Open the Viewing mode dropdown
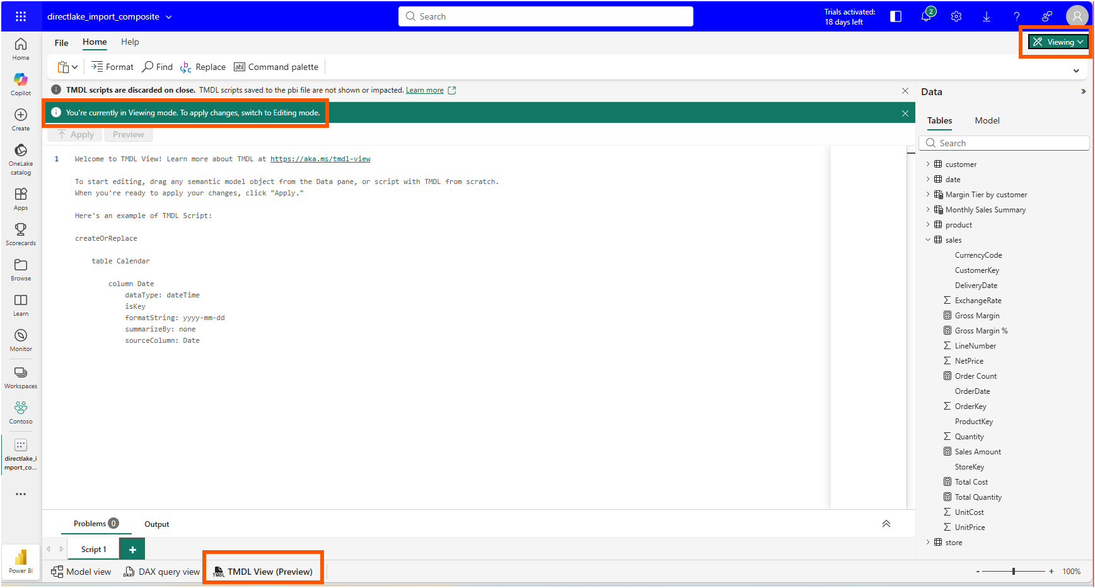Screen dimensions: 1095x588 tap(1058, 42)
